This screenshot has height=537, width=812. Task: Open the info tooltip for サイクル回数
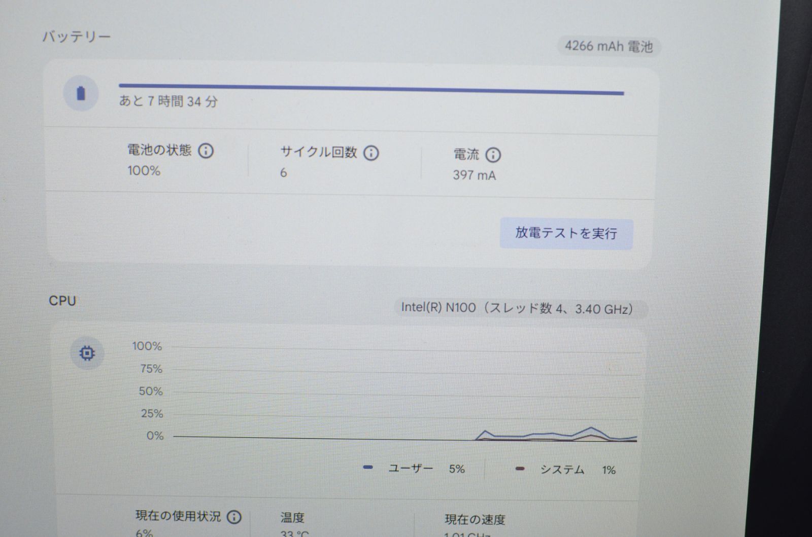(371, 153)
